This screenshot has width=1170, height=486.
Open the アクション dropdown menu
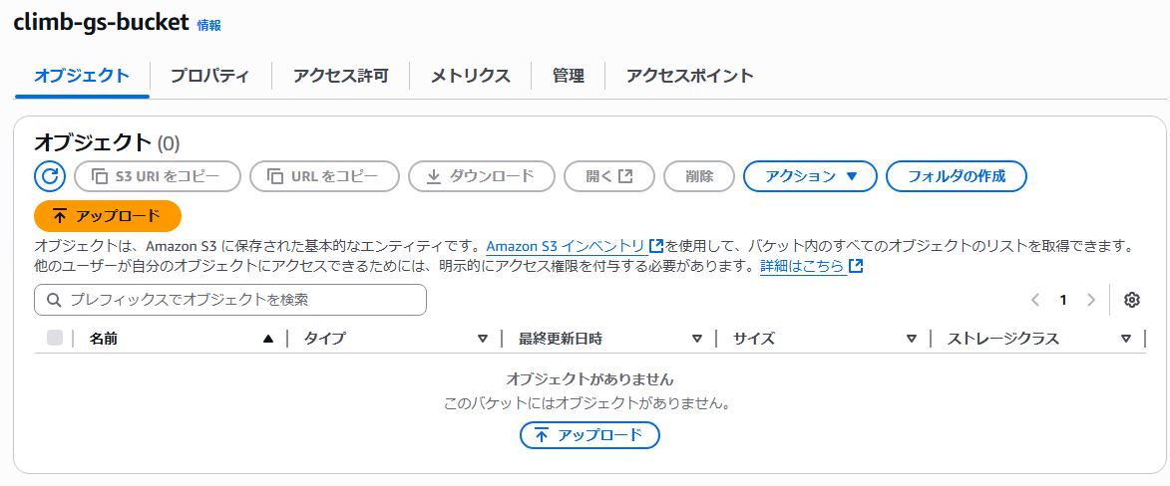[x=810, y=176]
